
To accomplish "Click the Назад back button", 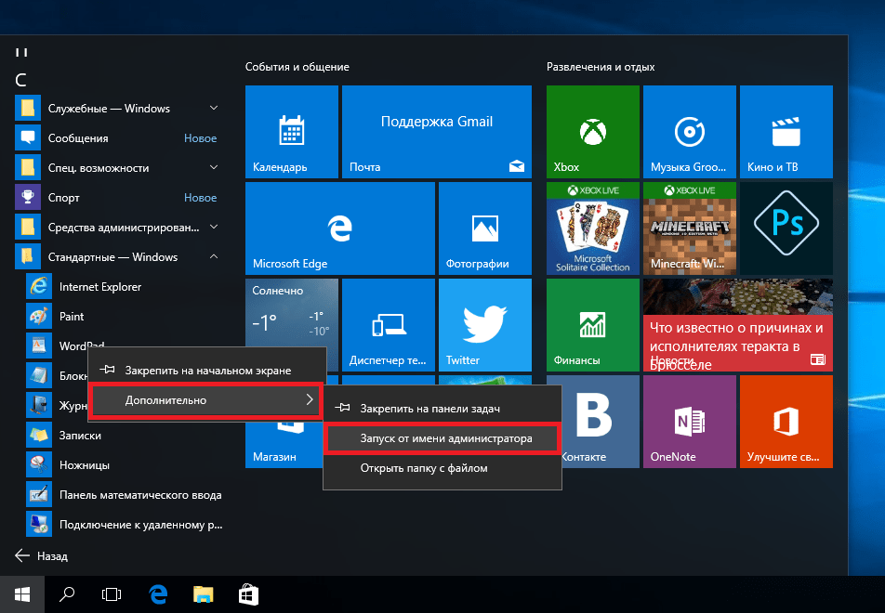I will (42, 556).
